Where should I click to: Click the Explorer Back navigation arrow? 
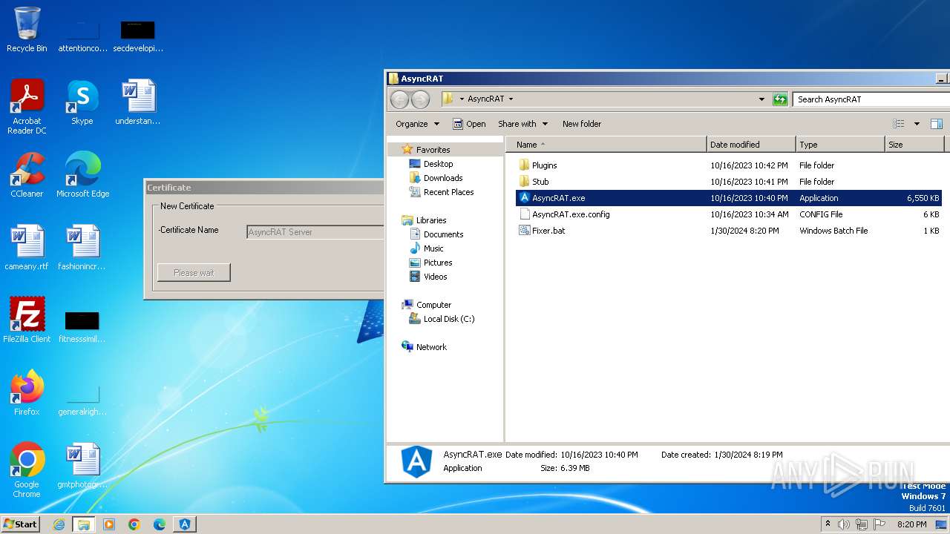[x=400, y=99]
